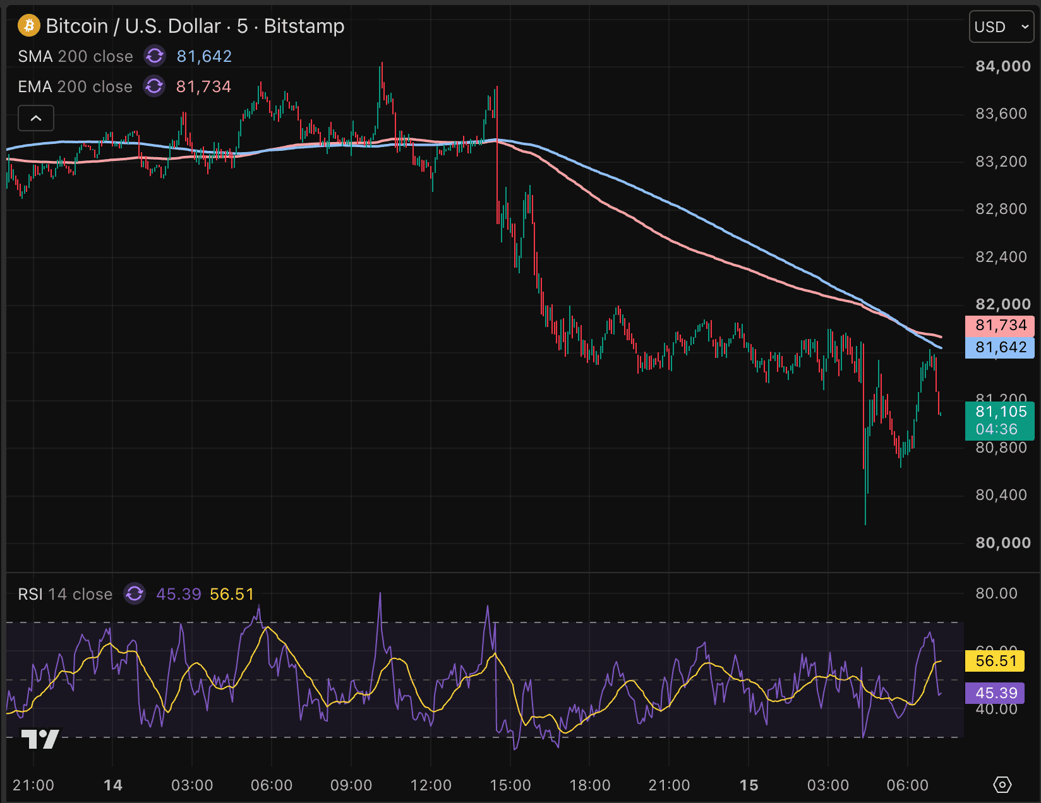
Task: Select the SMA 200 close indicator label
Action: click(75, 56)
